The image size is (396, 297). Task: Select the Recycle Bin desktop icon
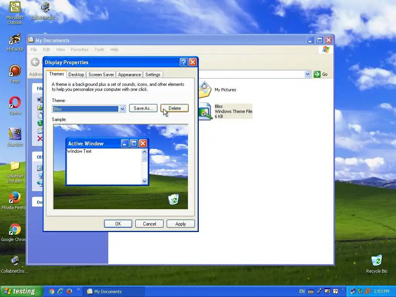[377, 264]
